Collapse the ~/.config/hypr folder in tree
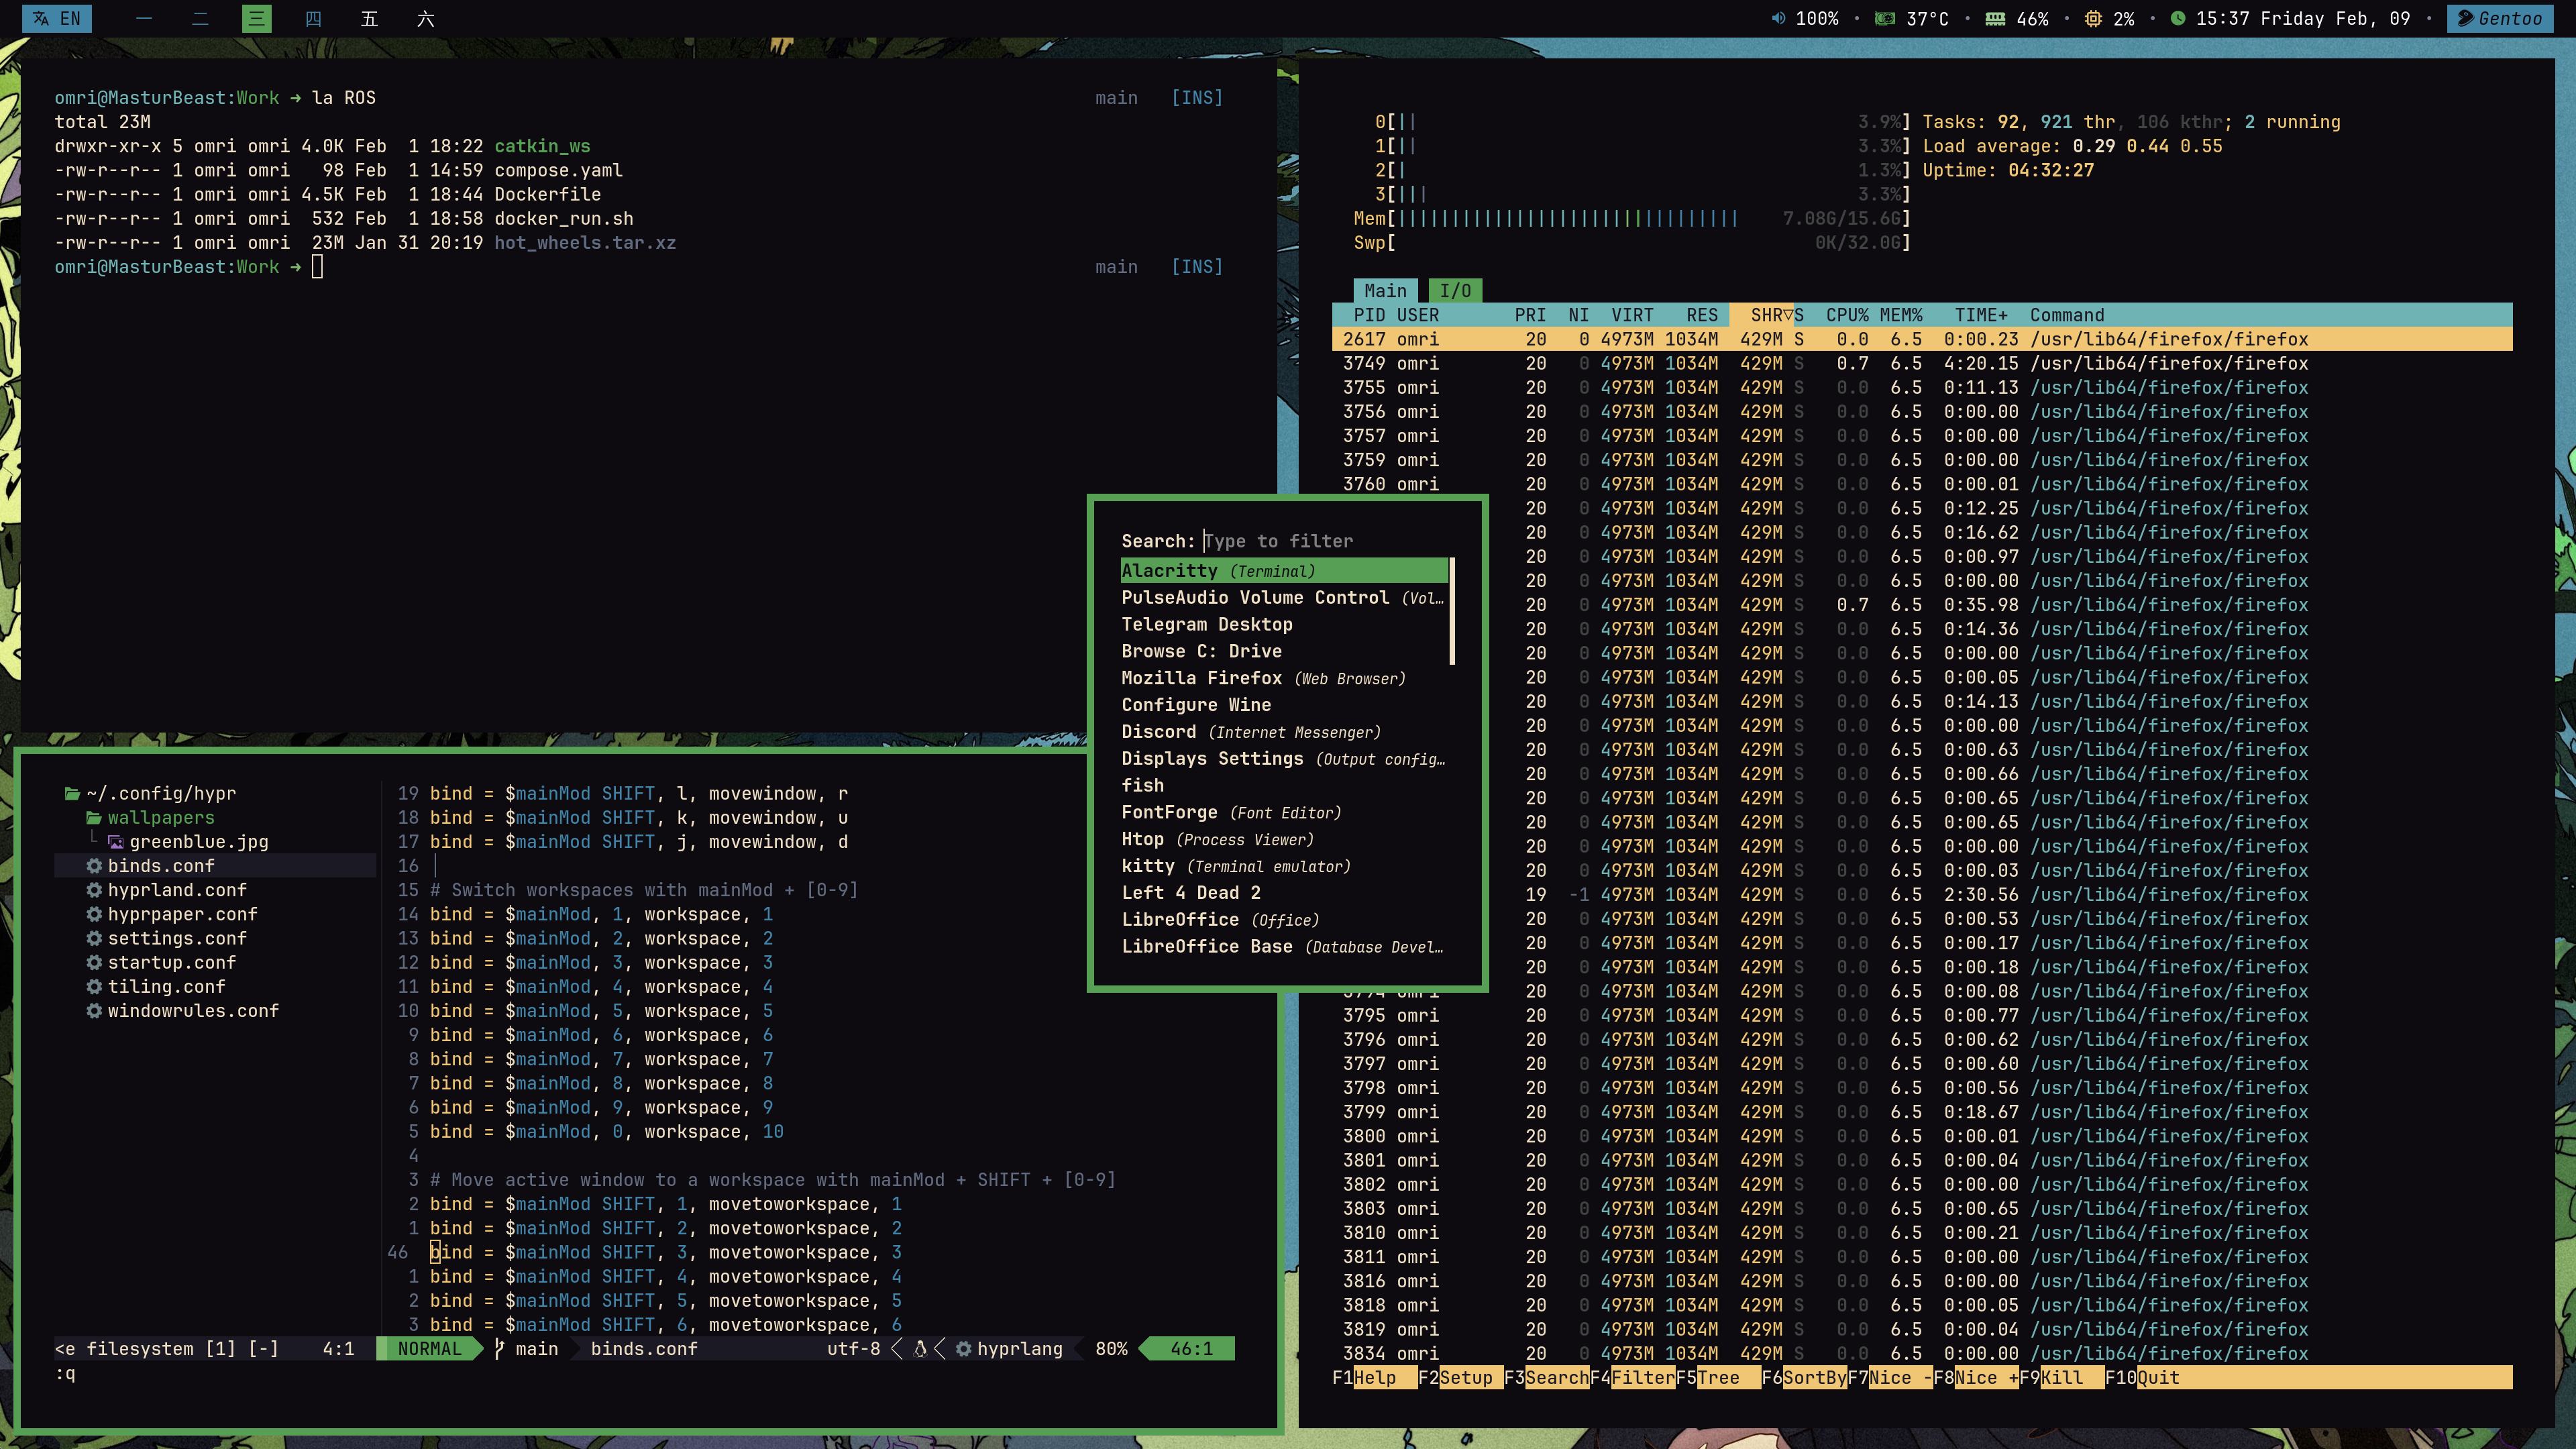This screenshot has height=1449, width=2576. (x=150, y=794)
